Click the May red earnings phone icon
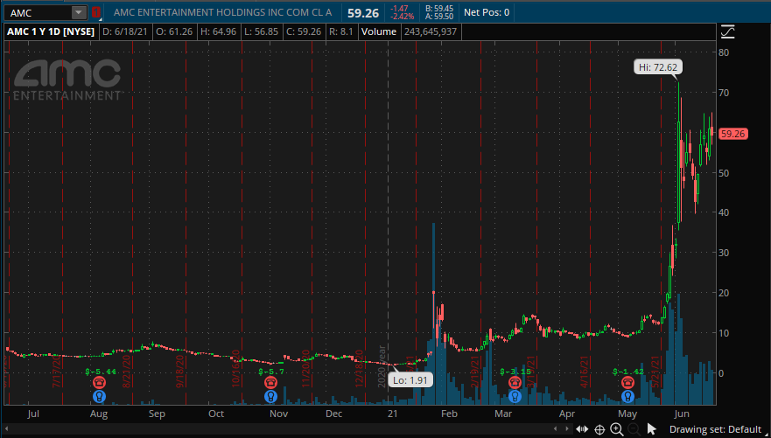771x438 pixels. [627, 382]
